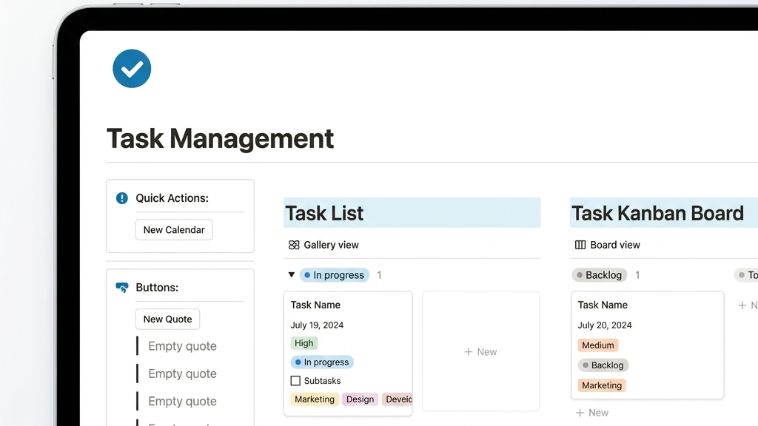The width and height of the screenshot is (758, 426).
Task: Click the Medium priority tag
Action: click(x=598, y=345)
